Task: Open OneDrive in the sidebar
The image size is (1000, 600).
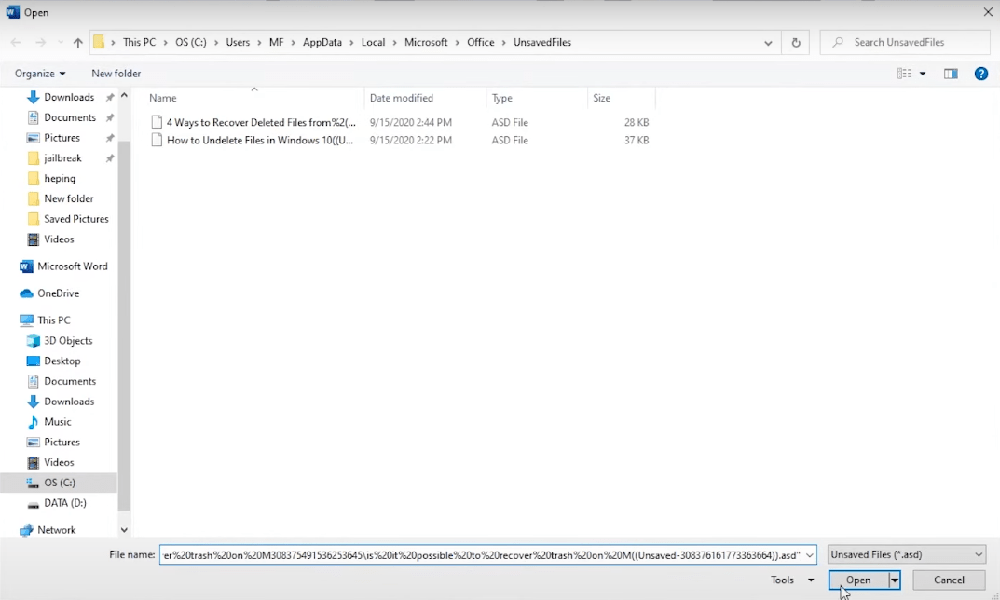Action: coord(58,293)
